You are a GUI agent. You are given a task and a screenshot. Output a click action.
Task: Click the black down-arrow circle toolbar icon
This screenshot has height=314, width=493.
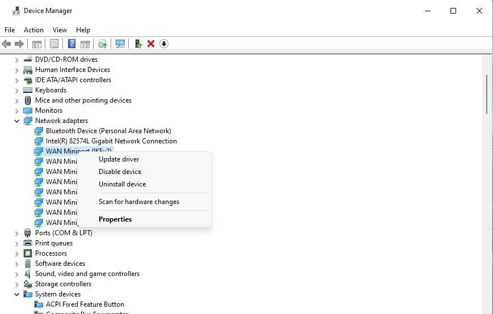[164, 44]
